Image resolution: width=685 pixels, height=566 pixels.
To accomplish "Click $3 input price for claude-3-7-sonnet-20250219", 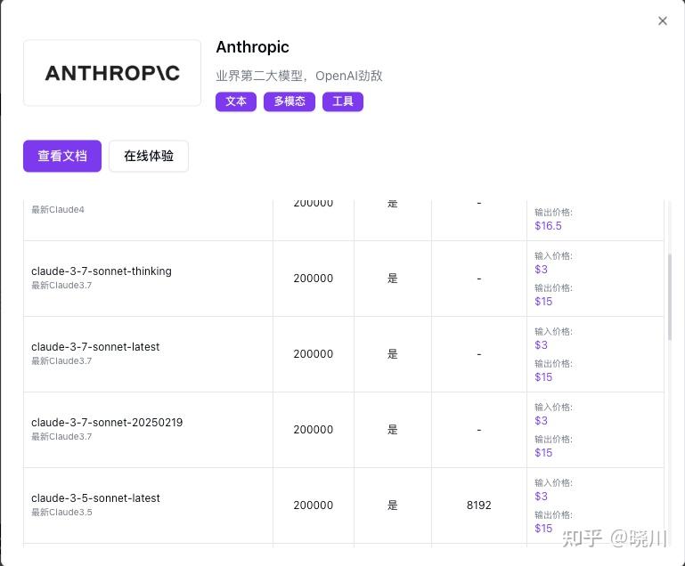I will (x=542, y=420).
